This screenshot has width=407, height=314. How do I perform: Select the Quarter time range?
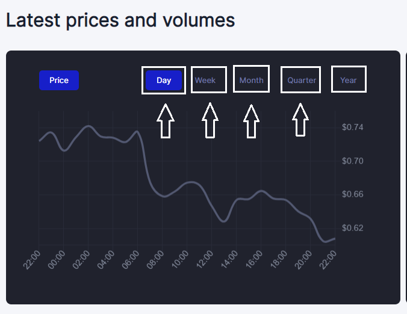(x=302, y=80)
